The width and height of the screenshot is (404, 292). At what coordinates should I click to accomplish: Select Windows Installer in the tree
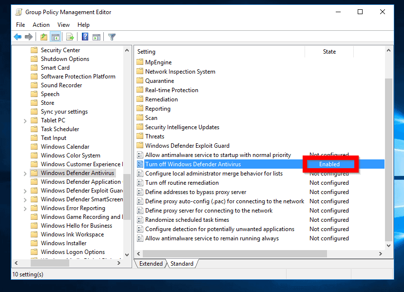point(63,243)
